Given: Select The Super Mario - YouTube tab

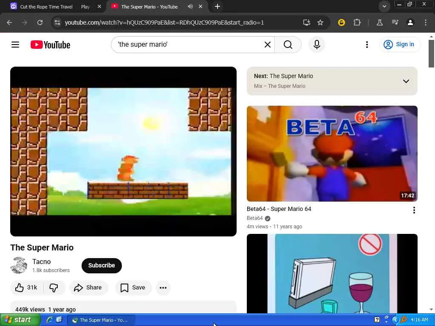Looking at the screenshot, I should [x=149, y=7].
